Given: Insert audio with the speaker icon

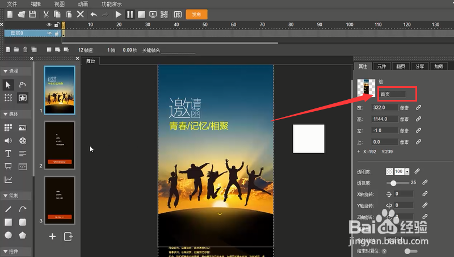Looking at the screenshot, I should click(8, 141).
